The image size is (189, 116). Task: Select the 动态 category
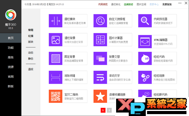pos(31,53)
